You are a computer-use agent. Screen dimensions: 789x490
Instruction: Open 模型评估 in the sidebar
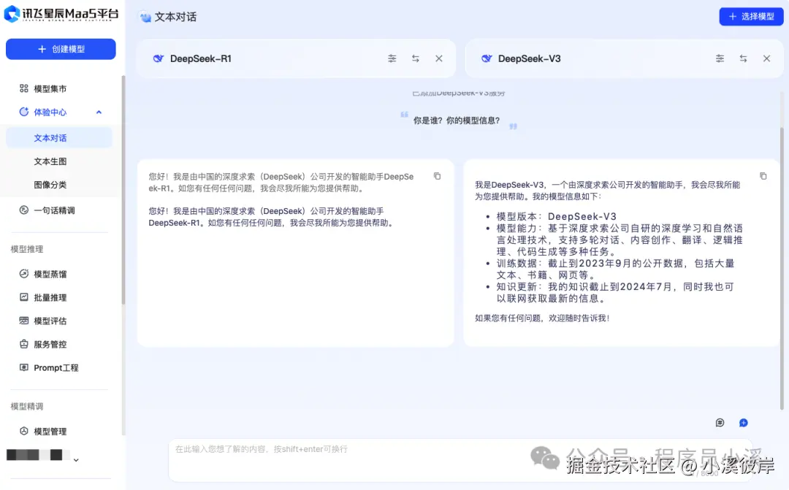click(50, 321)
